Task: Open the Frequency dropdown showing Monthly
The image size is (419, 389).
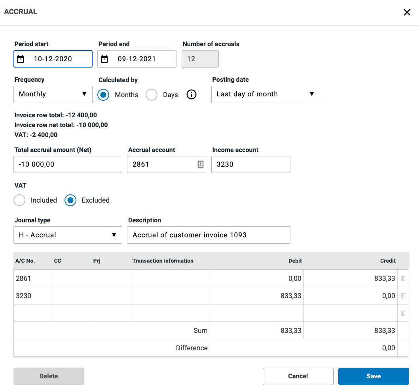Action: click(x=53, y=94)
